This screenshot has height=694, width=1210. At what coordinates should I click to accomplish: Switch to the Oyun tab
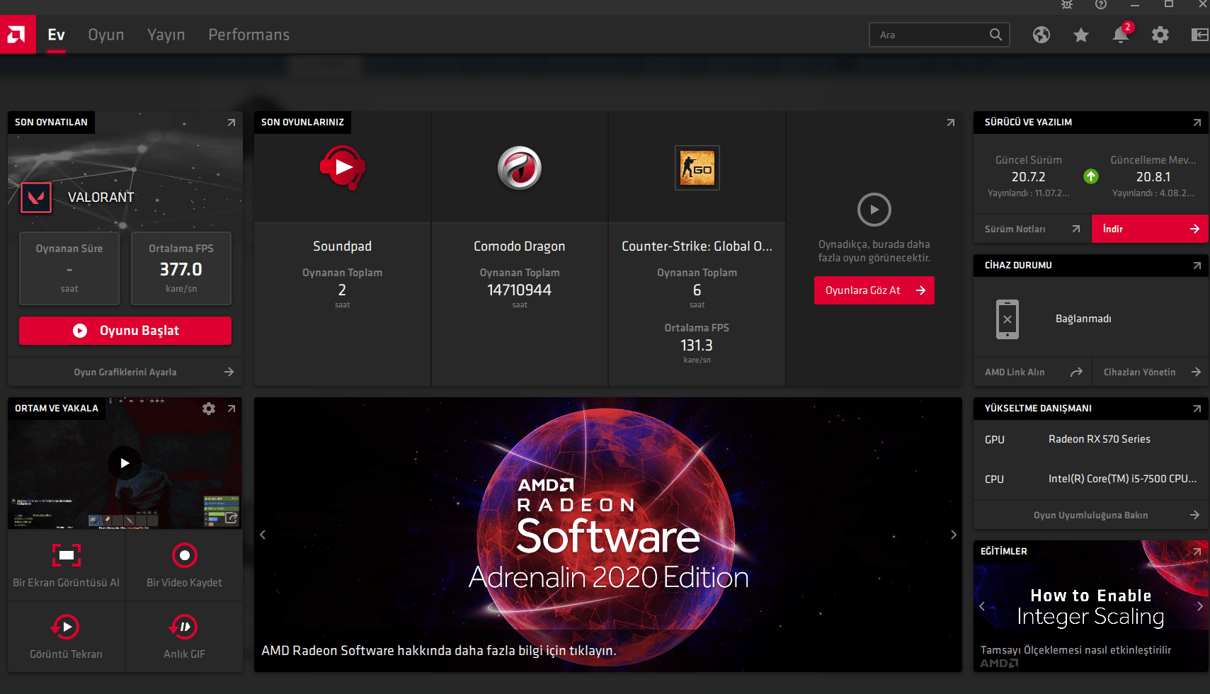coord(106,35)
